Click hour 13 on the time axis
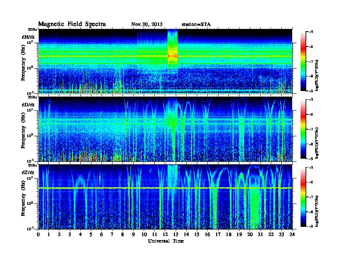 [x=176, y=235]
